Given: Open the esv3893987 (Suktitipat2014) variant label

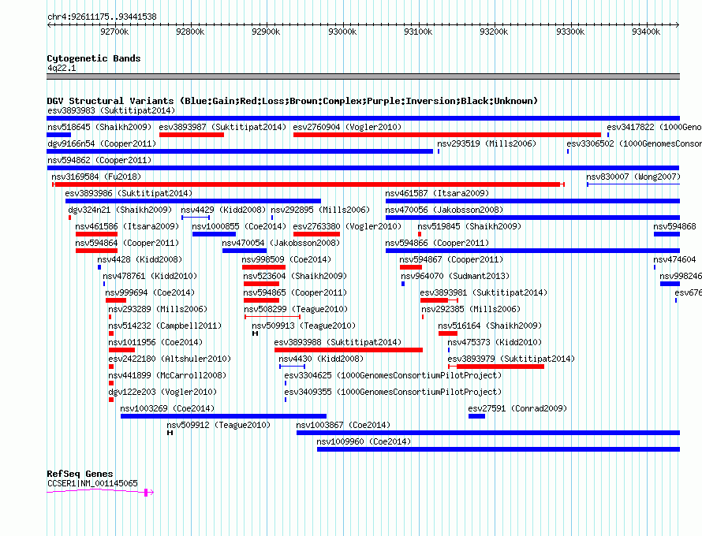Looking at the screenshot, I should [x=222, y=127].
